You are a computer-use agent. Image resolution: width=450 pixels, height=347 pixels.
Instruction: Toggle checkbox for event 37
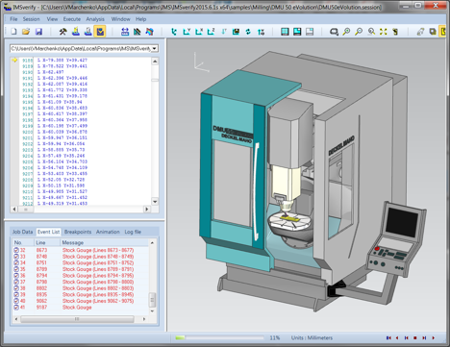[16, 282]
